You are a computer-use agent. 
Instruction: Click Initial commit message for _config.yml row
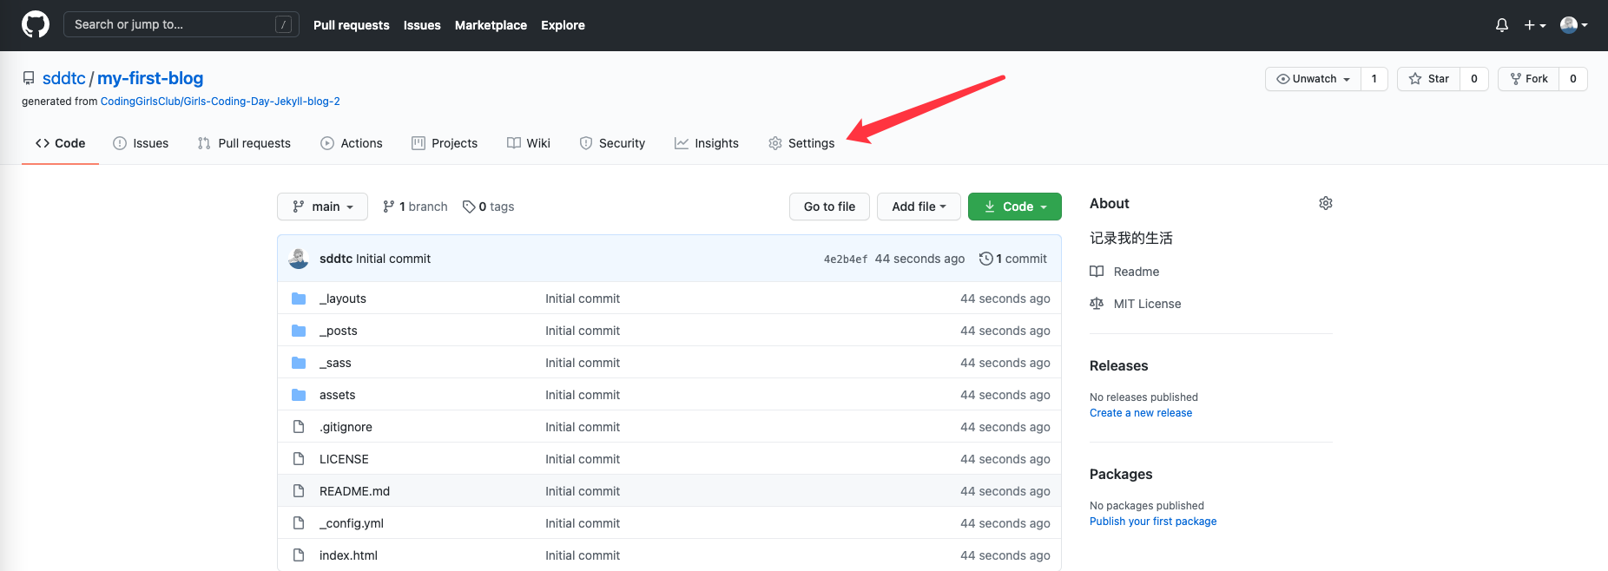(583, 523)
